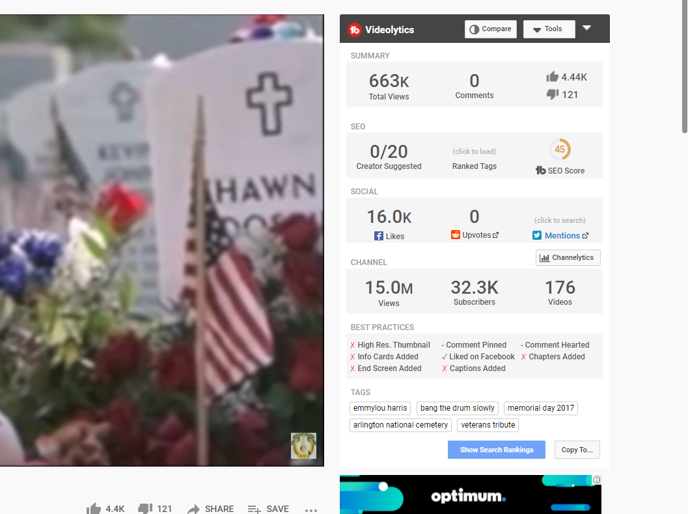688x514 pixels.
Task: Click the TubeBuddy logo icon beside Videolytics
Action: coord(355,30)
